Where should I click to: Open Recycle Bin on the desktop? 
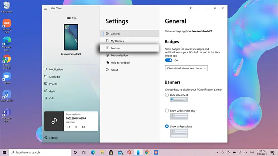[x=7, y=7]
